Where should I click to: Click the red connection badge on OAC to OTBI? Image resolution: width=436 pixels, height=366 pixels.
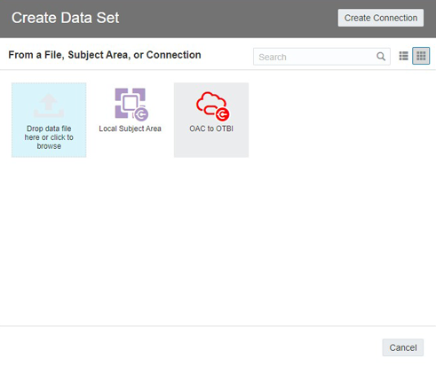click(223, 114)
